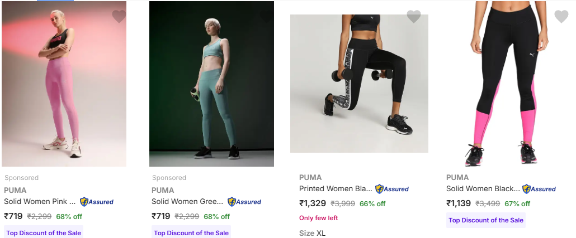
Task: View printed black tights product photo
Action: (x=359, y=84)
